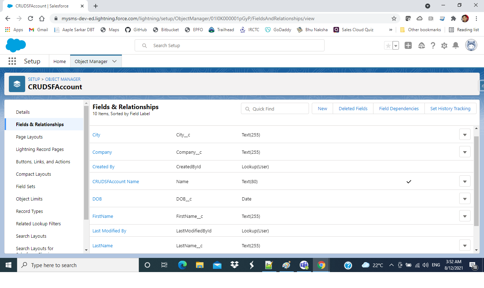This screenshot has width=484, height=288.
Task: Open CRUDSFAccount Name row actions dropdown
Action: pos(465,181)
